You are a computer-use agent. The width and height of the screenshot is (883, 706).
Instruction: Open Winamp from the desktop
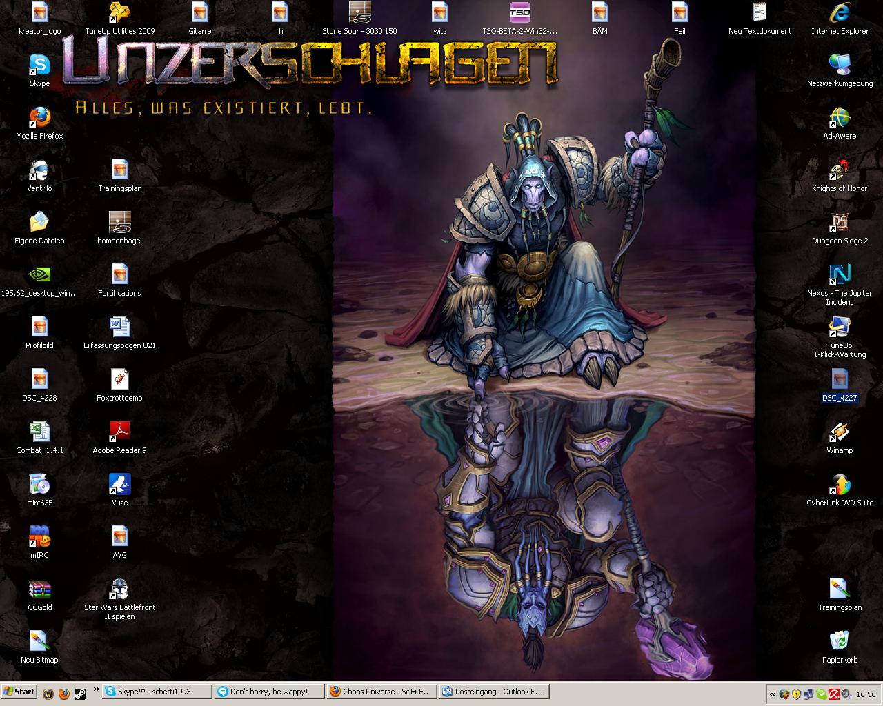click(840, 434)
